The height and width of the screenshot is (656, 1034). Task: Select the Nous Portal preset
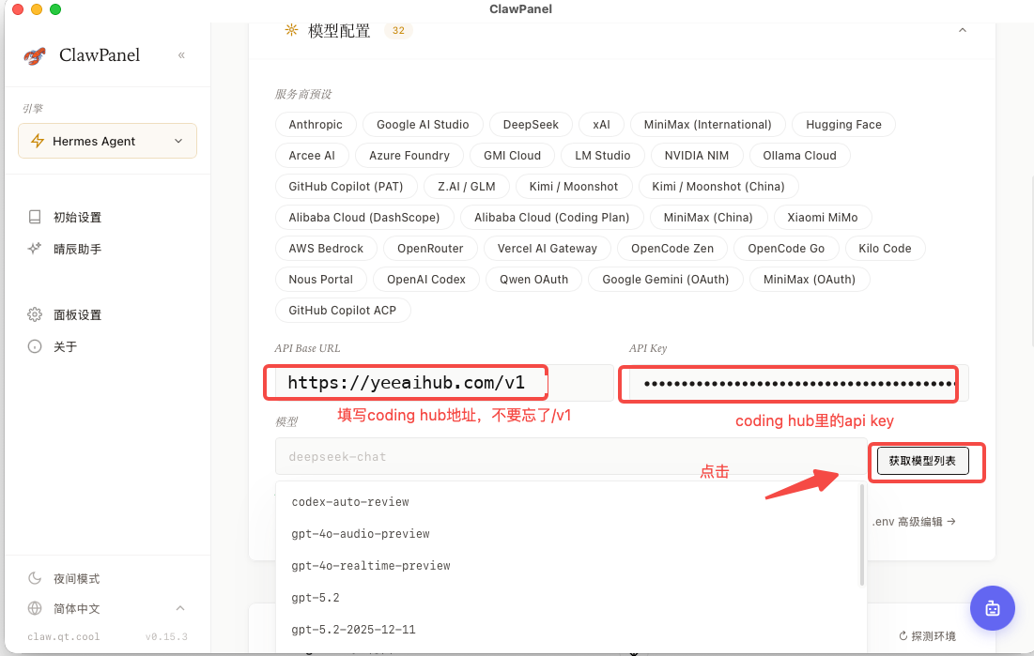321,280
